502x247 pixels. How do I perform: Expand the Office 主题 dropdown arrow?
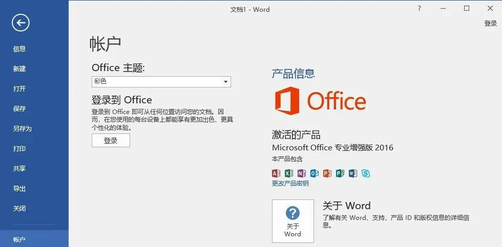[x=226, y=82]
